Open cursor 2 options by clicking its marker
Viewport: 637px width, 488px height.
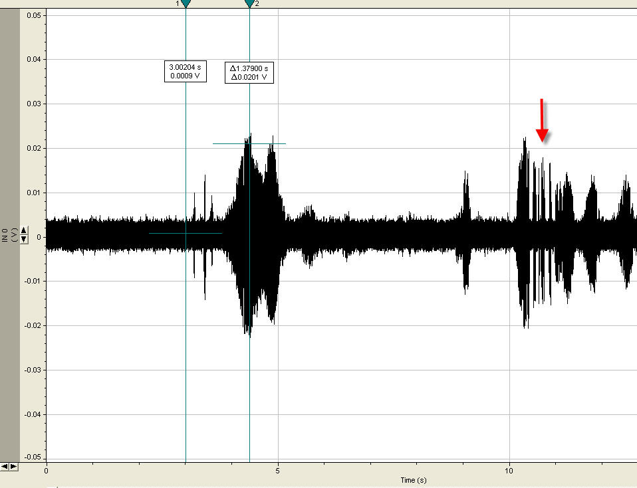(249, 4)
